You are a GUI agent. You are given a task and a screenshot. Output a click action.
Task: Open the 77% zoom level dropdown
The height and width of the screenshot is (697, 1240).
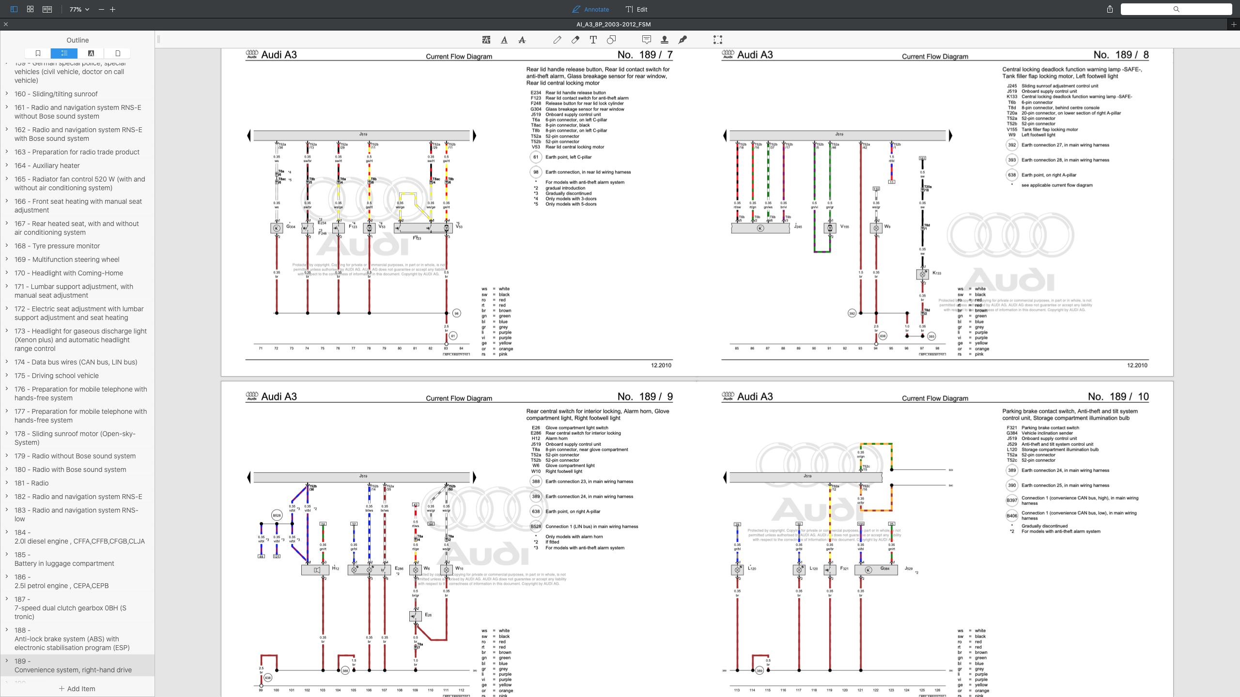(79, 9)
